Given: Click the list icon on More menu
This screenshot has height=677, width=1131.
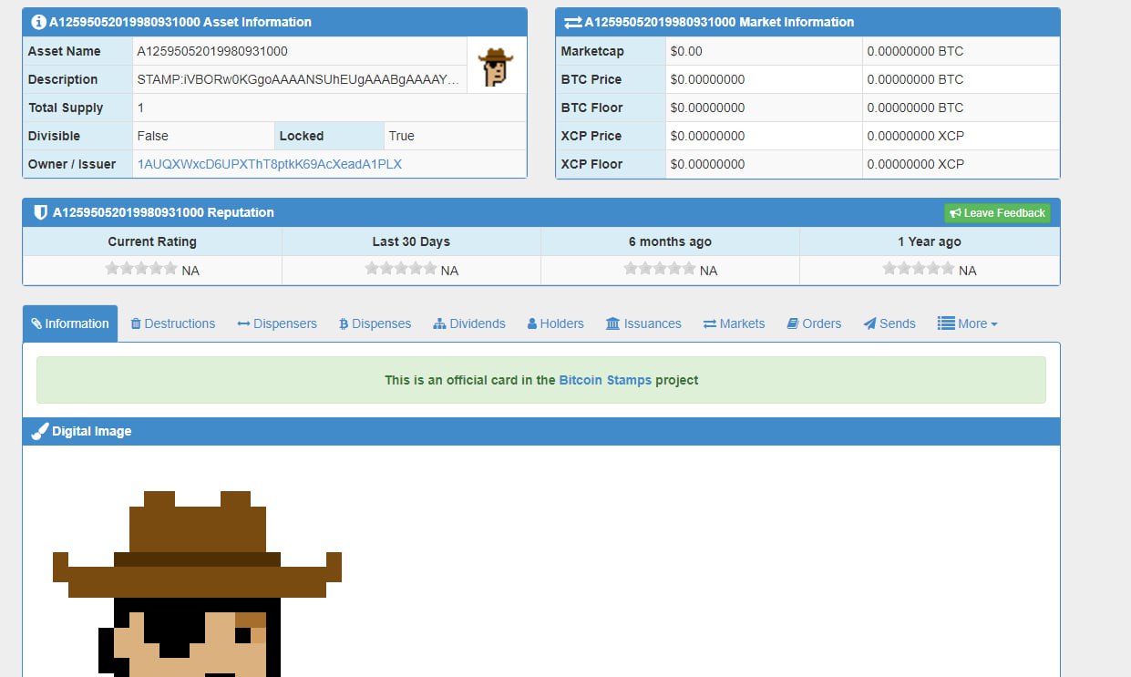Looking at the screenshot, I should click(x=946, y=323).
